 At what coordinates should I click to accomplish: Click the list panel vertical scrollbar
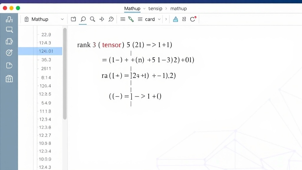coord(65,73)
